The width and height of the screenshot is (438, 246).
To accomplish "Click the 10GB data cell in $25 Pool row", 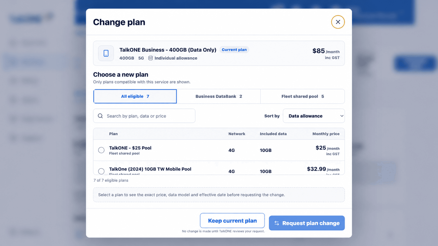I will (x=266, y=150).
